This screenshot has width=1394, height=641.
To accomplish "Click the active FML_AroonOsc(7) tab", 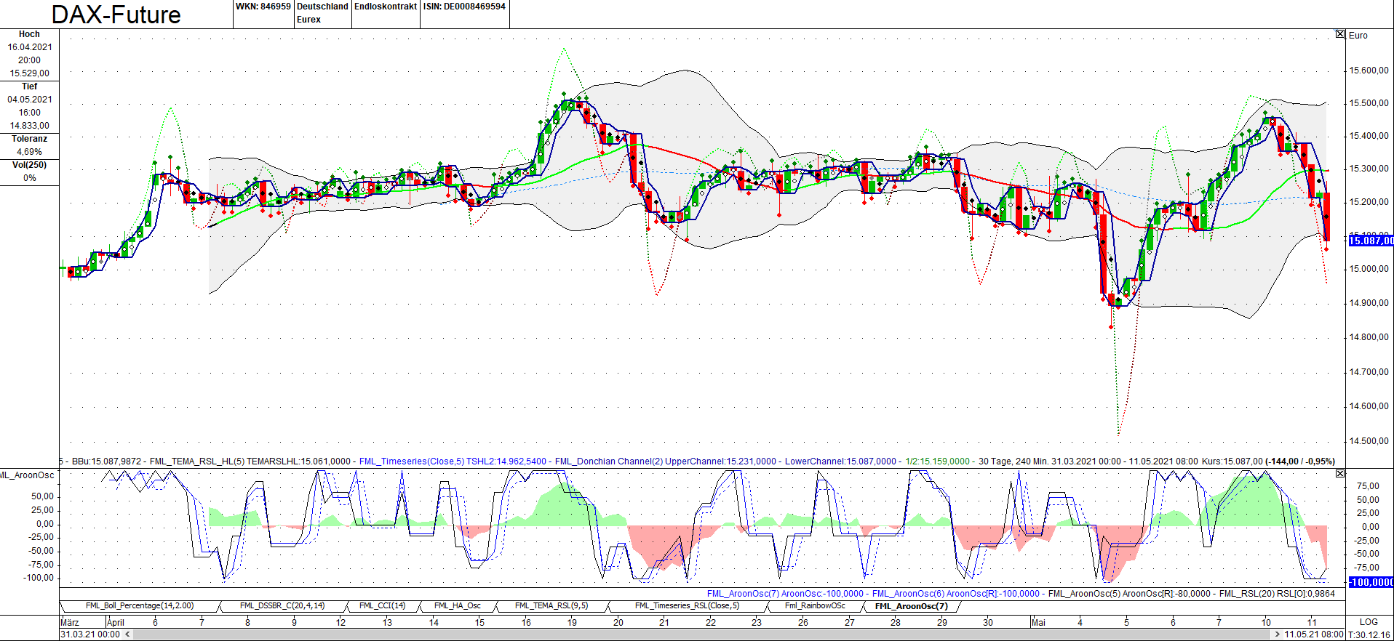I will pyautogui.click(x=911, y=605).
